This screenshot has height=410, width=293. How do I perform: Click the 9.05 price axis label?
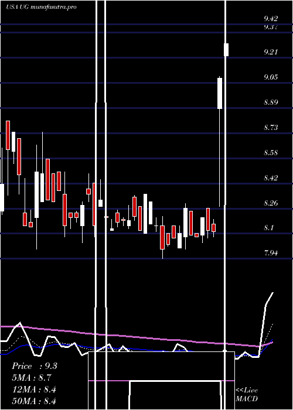coord(271,77)
